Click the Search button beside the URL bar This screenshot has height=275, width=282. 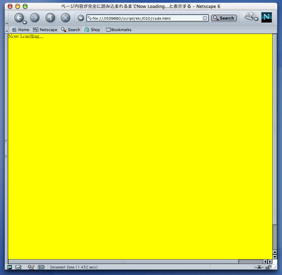pos(224,18)
